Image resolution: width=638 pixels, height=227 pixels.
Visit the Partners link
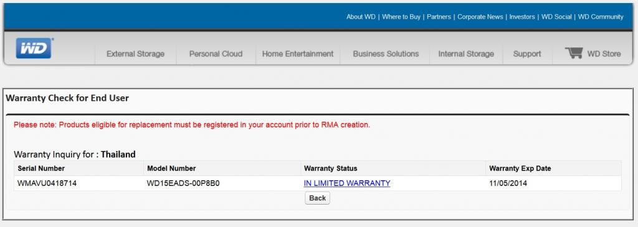tap(439, 17)
